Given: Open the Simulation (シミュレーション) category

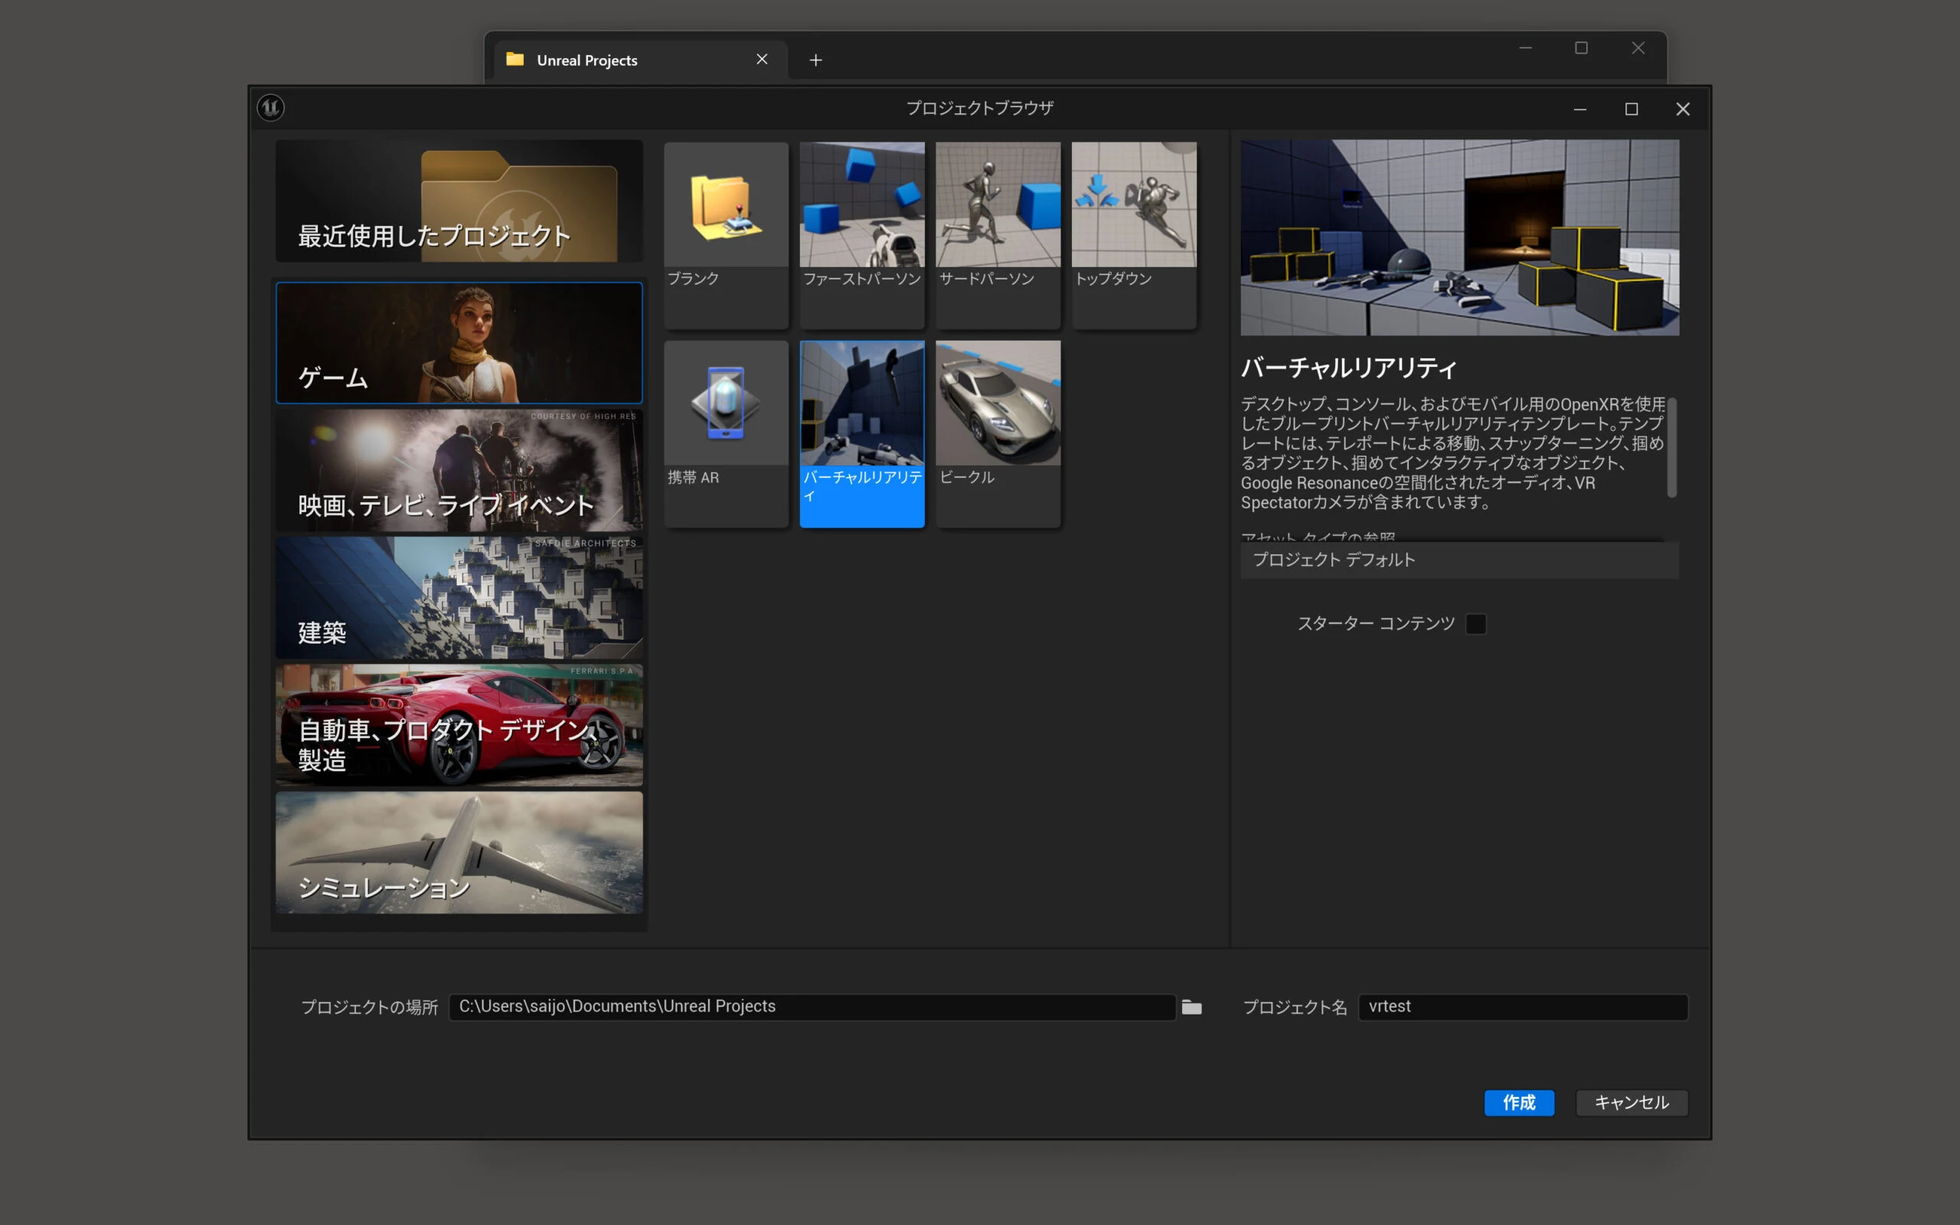Looking at the screenshot, I should tap(459, 852).
